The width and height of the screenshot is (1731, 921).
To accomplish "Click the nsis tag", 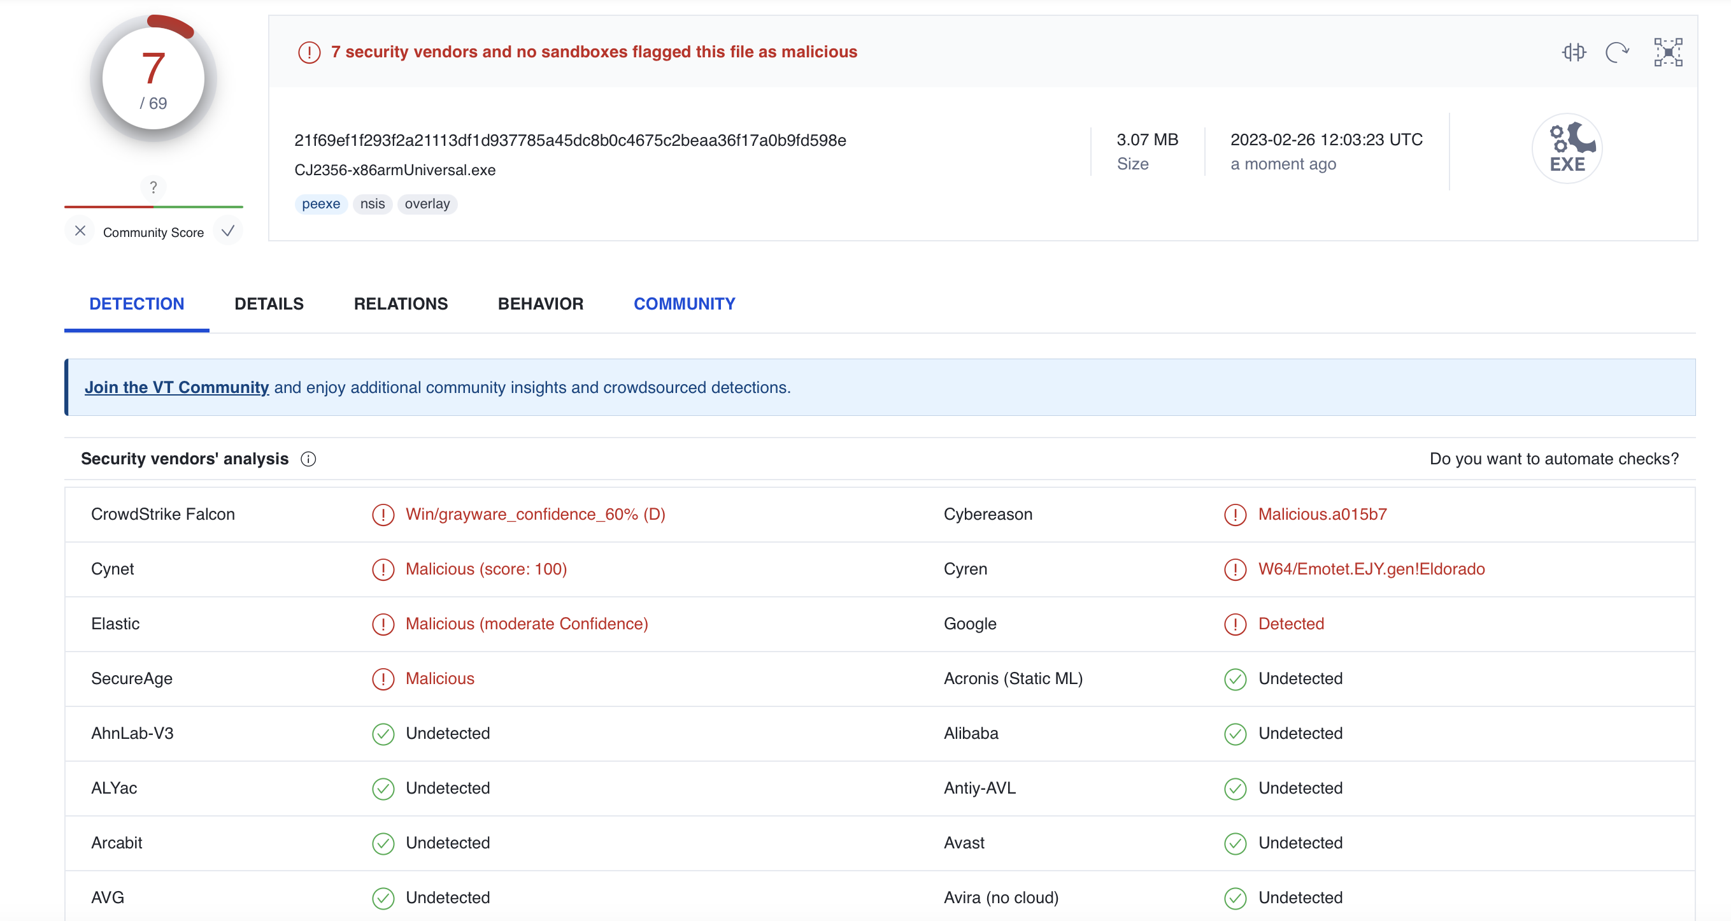I will pos(373,204).
